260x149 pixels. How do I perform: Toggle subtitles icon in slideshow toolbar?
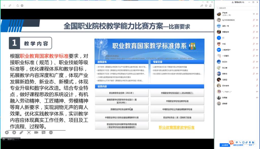tap(43, 132)
